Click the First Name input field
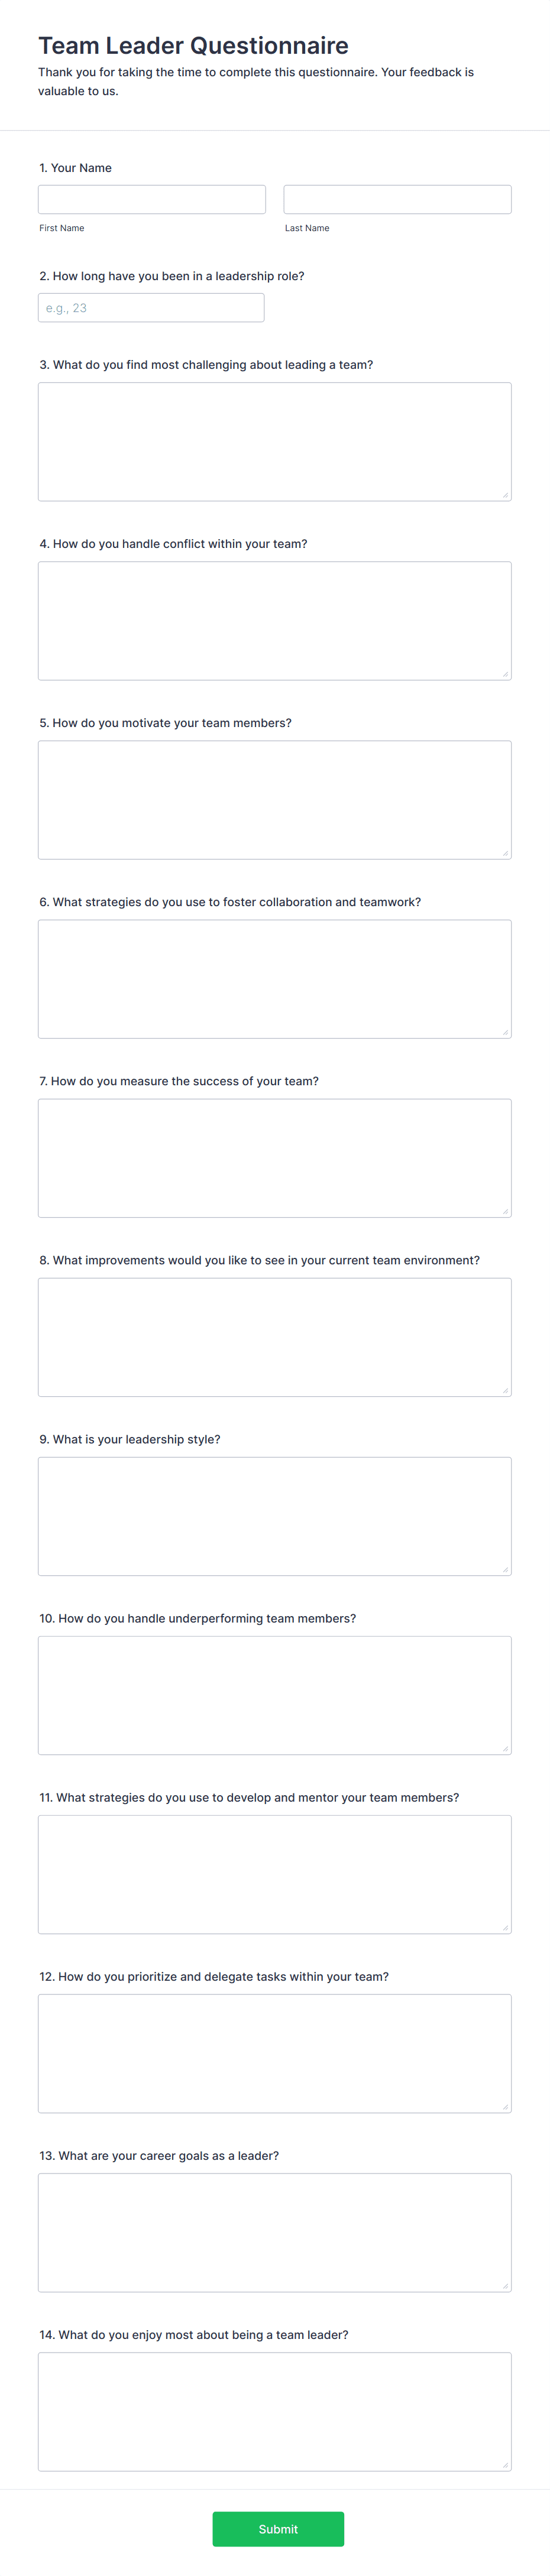 tap(152, 198)
